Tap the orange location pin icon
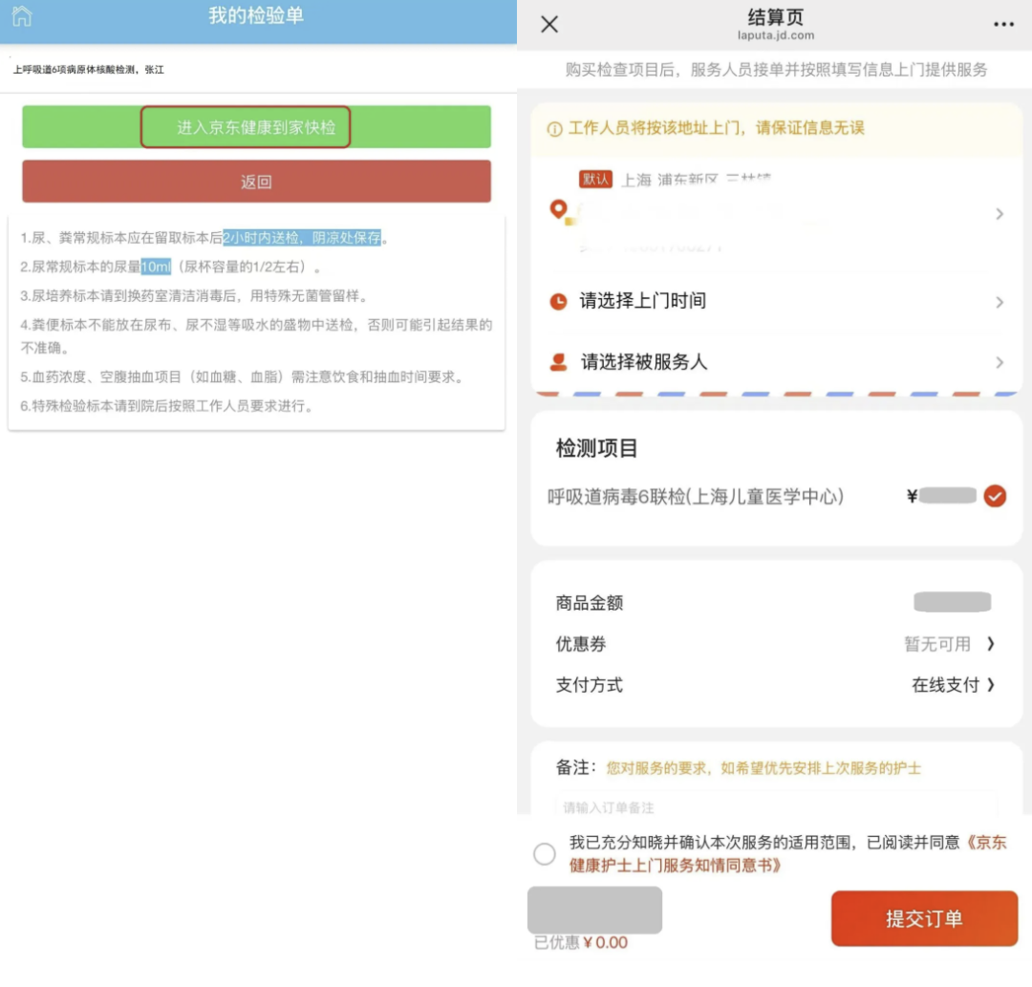 (x=560, y=210)
